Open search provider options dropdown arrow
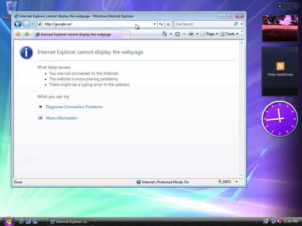The height and width of the screenshot is (226, 302). pyautogui.click(x=242, y=24)
